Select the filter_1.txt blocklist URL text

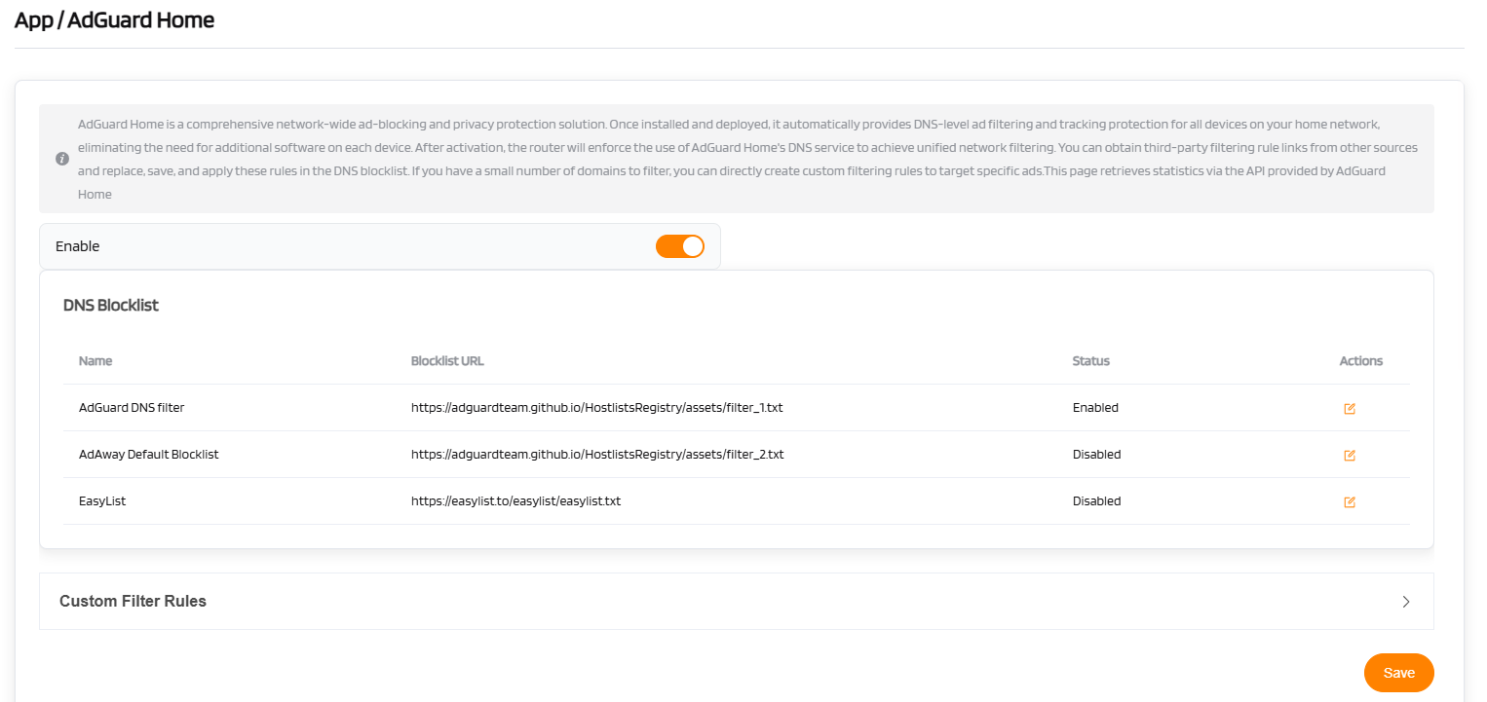coord(597,407)
